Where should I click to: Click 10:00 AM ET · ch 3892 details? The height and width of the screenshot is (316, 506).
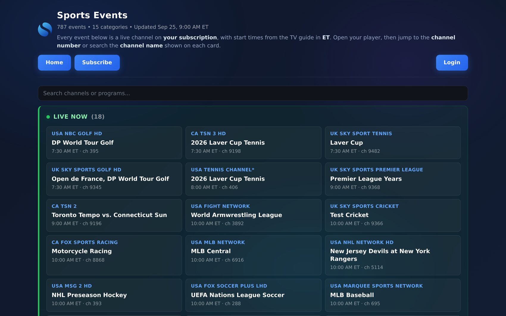point(217,223)
